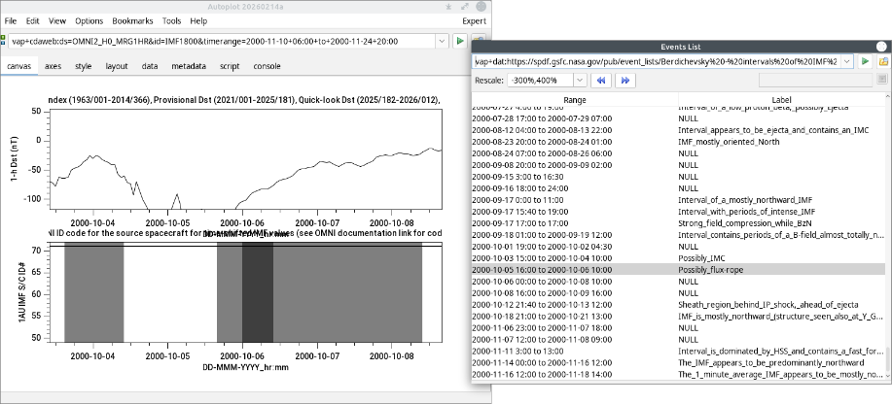
Task: Sort events by the Range column header
Action: pyautogui.click(x=574, y=100)
